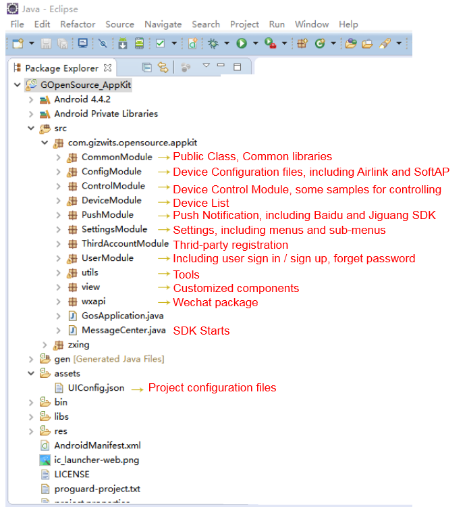Select AndroidManifest.xml file
The height and width of the screenshot is (507, 467).
97,445
